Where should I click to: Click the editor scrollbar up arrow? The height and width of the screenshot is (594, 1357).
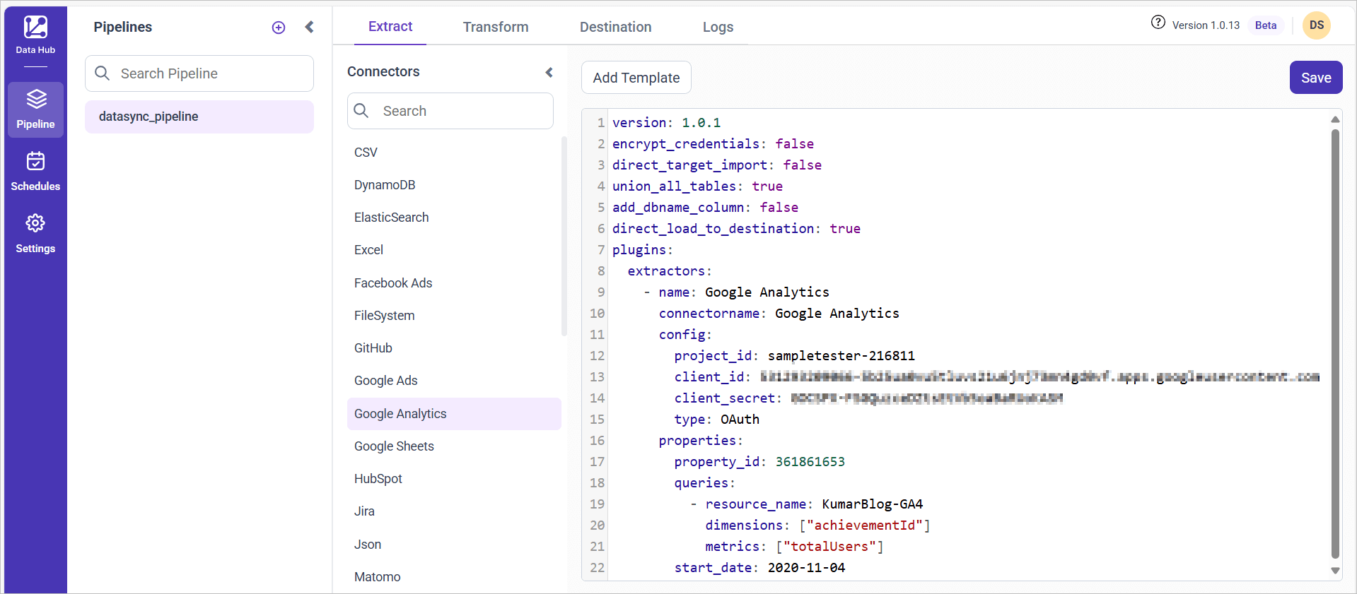click(1335, 119)
